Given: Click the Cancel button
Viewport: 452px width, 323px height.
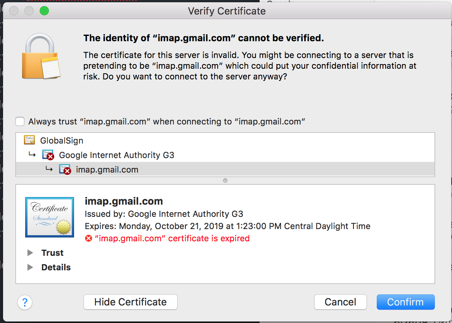Looking at the screenshot, I should point(341,302).
